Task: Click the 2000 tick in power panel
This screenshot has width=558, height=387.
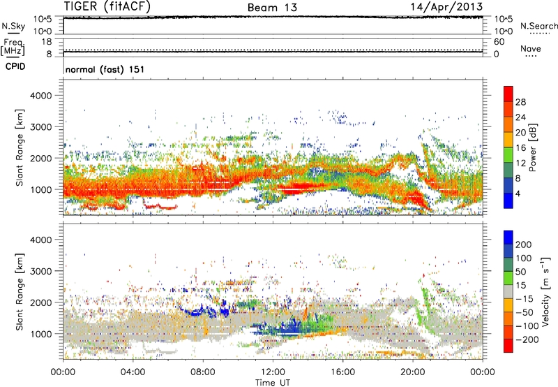Action: pyautogui.click(x=41, y=158)
